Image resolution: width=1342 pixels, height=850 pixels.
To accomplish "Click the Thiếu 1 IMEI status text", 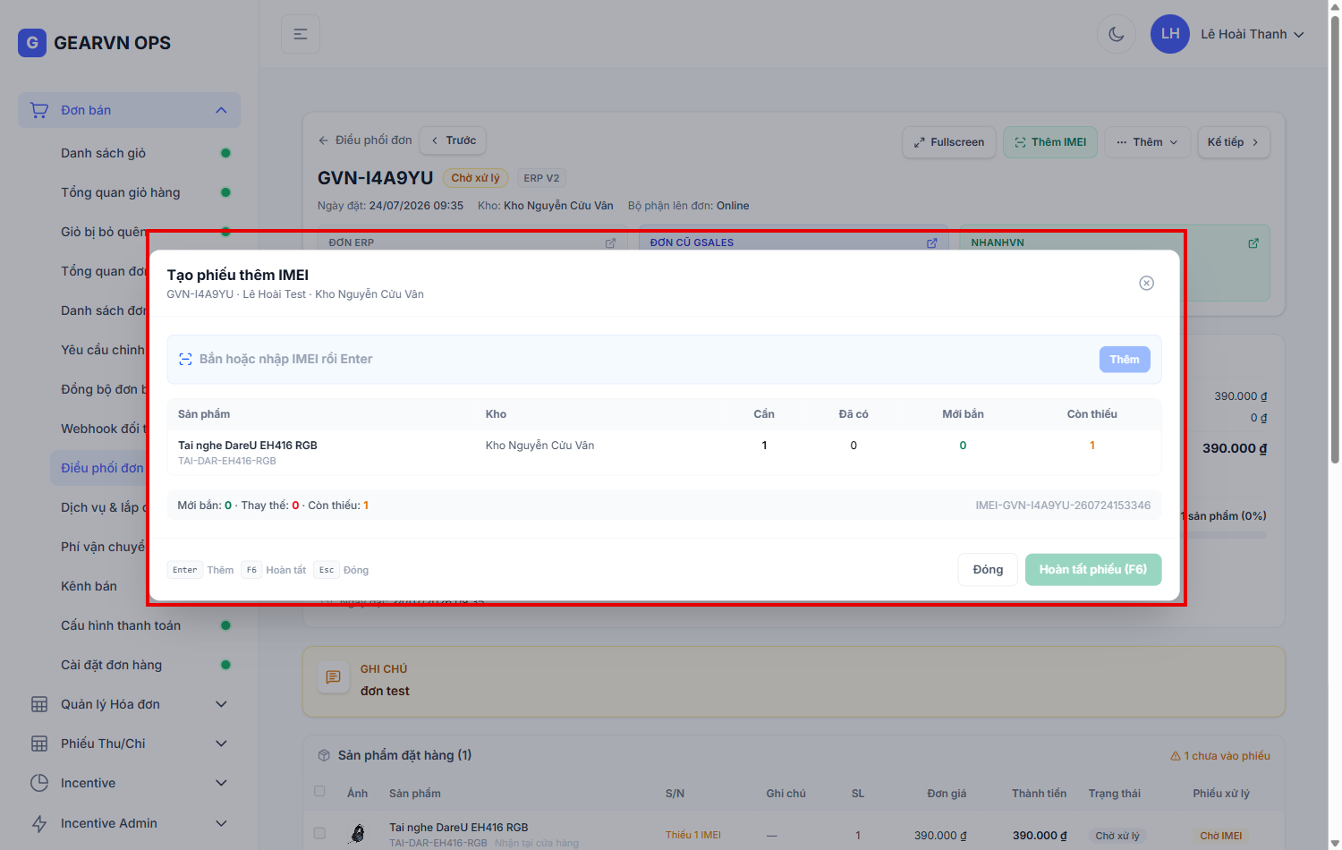I will (693, 835).
